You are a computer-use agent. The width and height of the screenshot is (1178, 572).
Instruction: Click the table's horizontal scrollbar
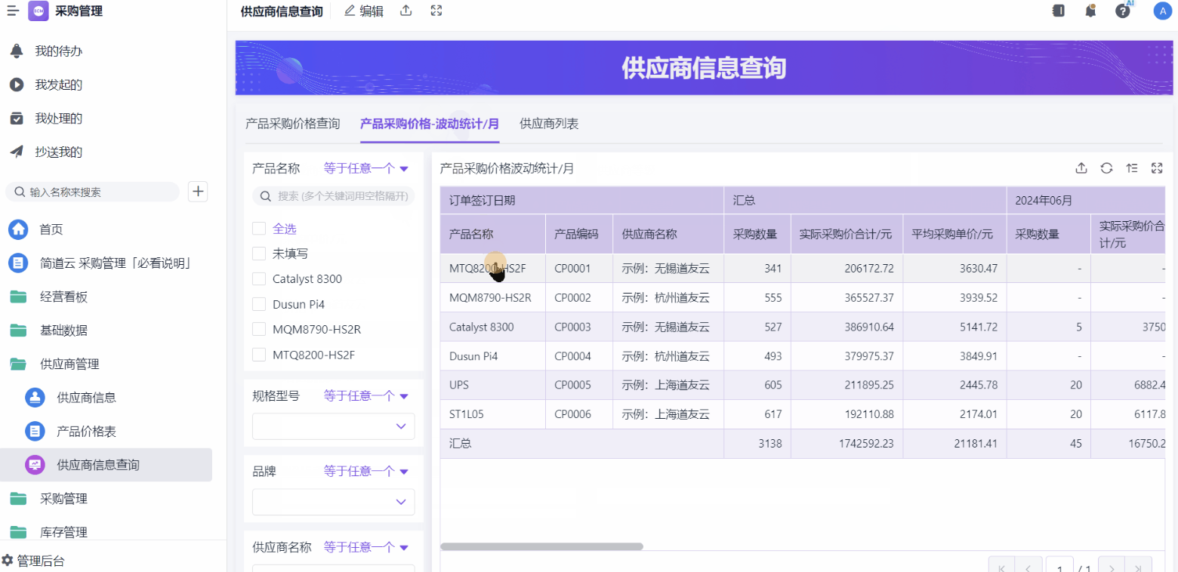pos(541,546)
